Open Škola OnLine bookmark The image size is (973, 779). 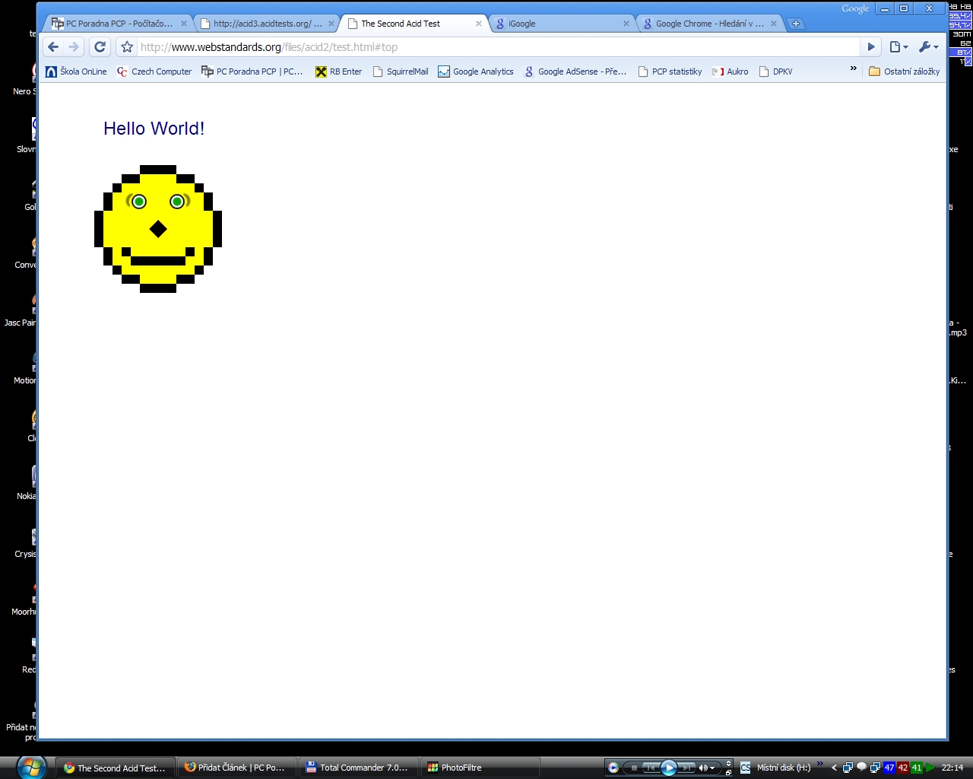point(76,72)
